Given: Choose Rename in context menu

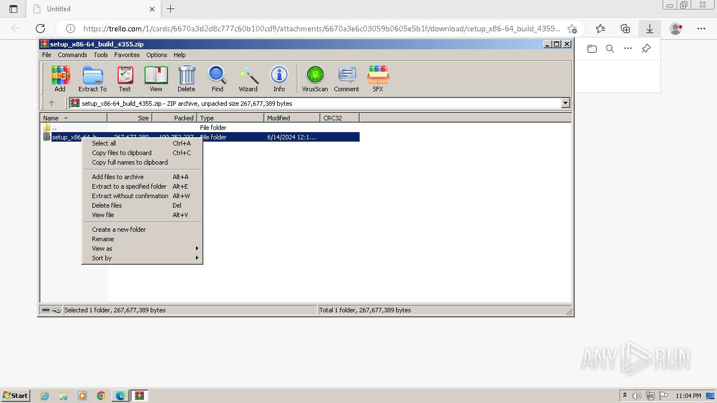Looking at the screenshot, I should [x=142, y=239].
